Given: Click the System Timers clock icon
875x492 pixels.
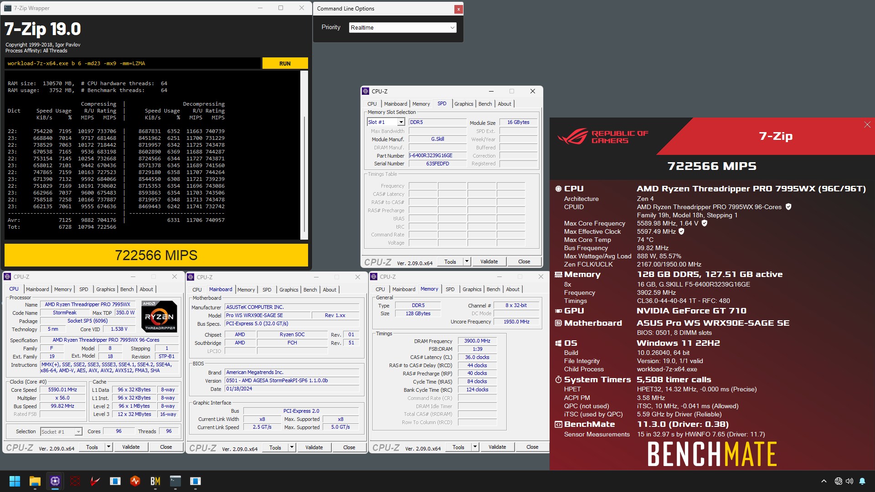Looking at the screenshot, I should click(x=558, y=379).
